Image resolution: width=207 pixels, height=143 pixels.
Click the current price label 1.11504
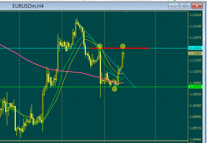(x=195, y=53)
